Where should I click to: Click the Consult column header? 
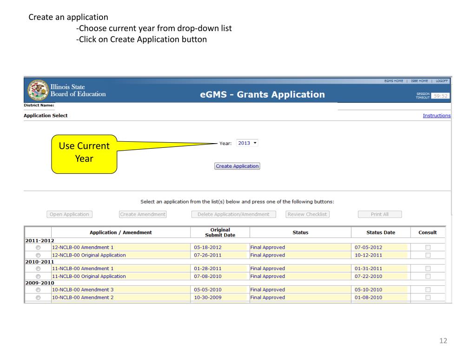point(428,232)
